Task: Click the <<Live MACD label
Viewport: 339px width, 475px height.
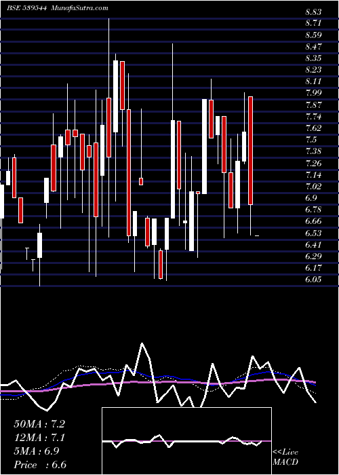Action: pyautogui.click(x=285, y=457)
